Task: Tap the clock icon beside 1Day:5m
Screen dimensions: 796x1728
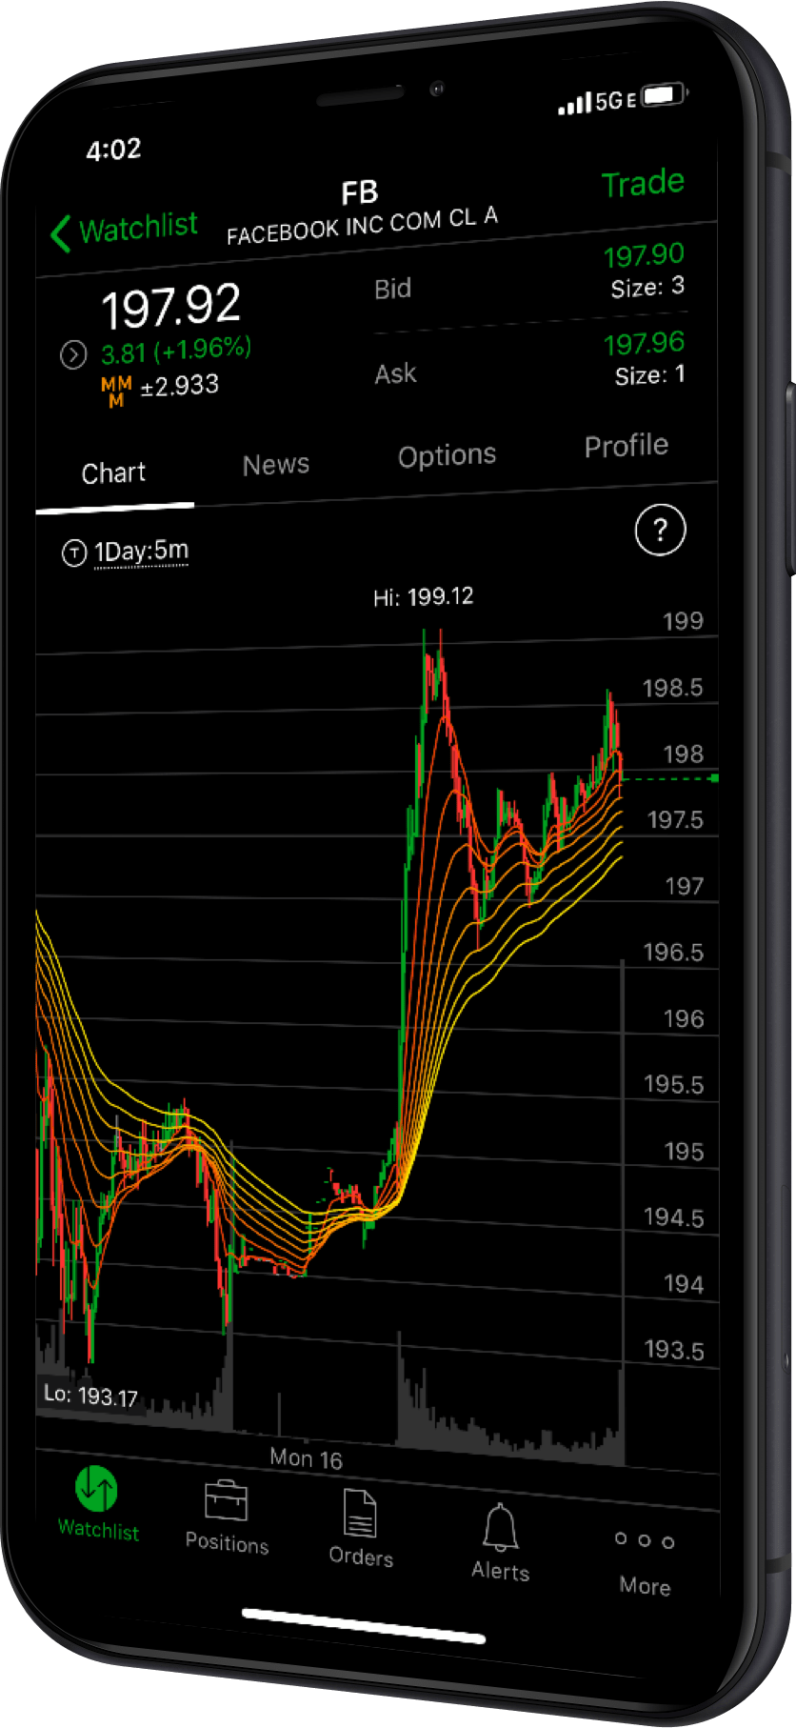Action: pos(74,553)
